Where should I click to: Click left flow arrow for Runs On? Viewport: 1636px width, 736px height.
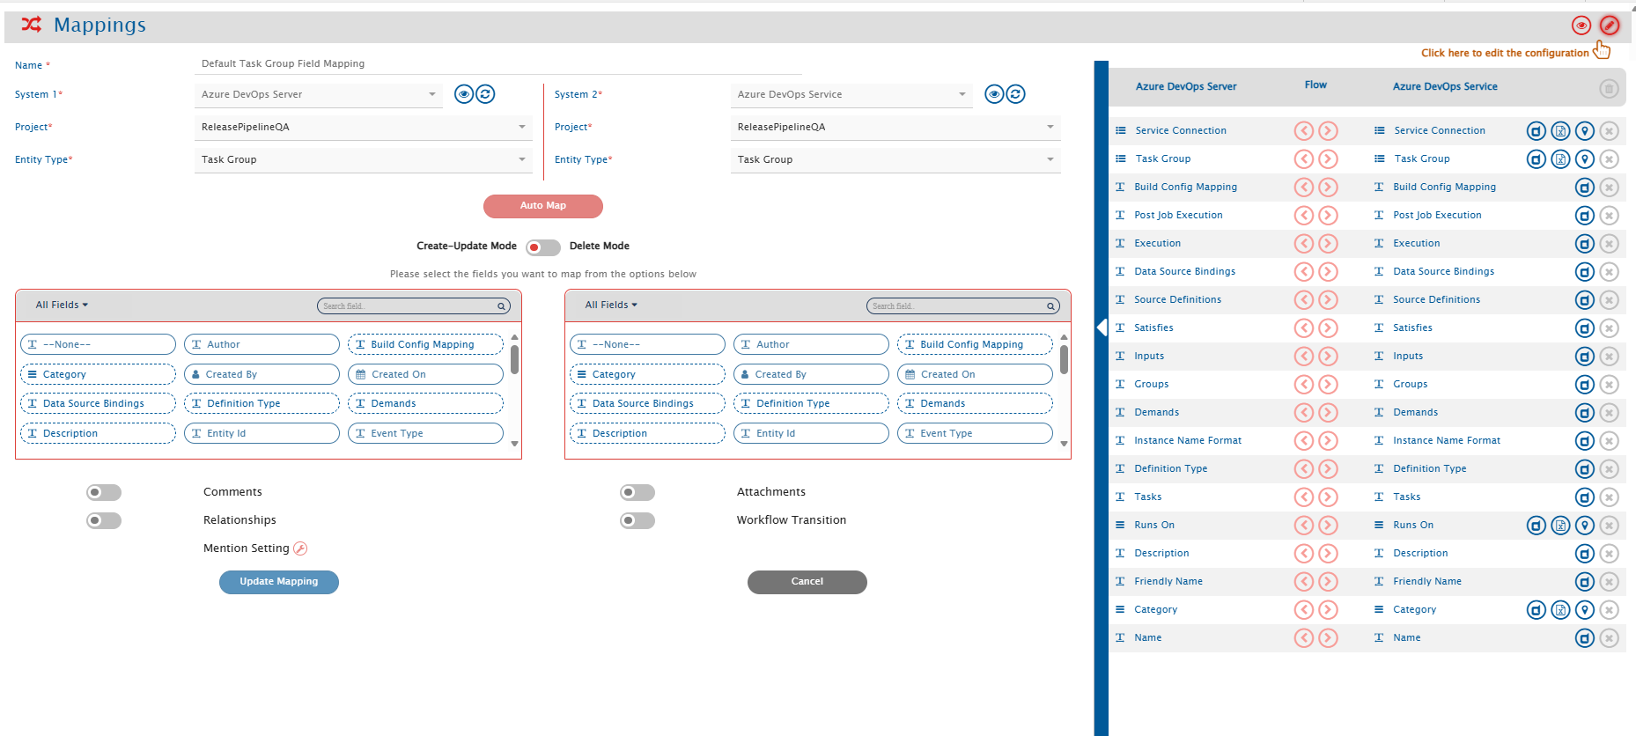click(1304, 526)
